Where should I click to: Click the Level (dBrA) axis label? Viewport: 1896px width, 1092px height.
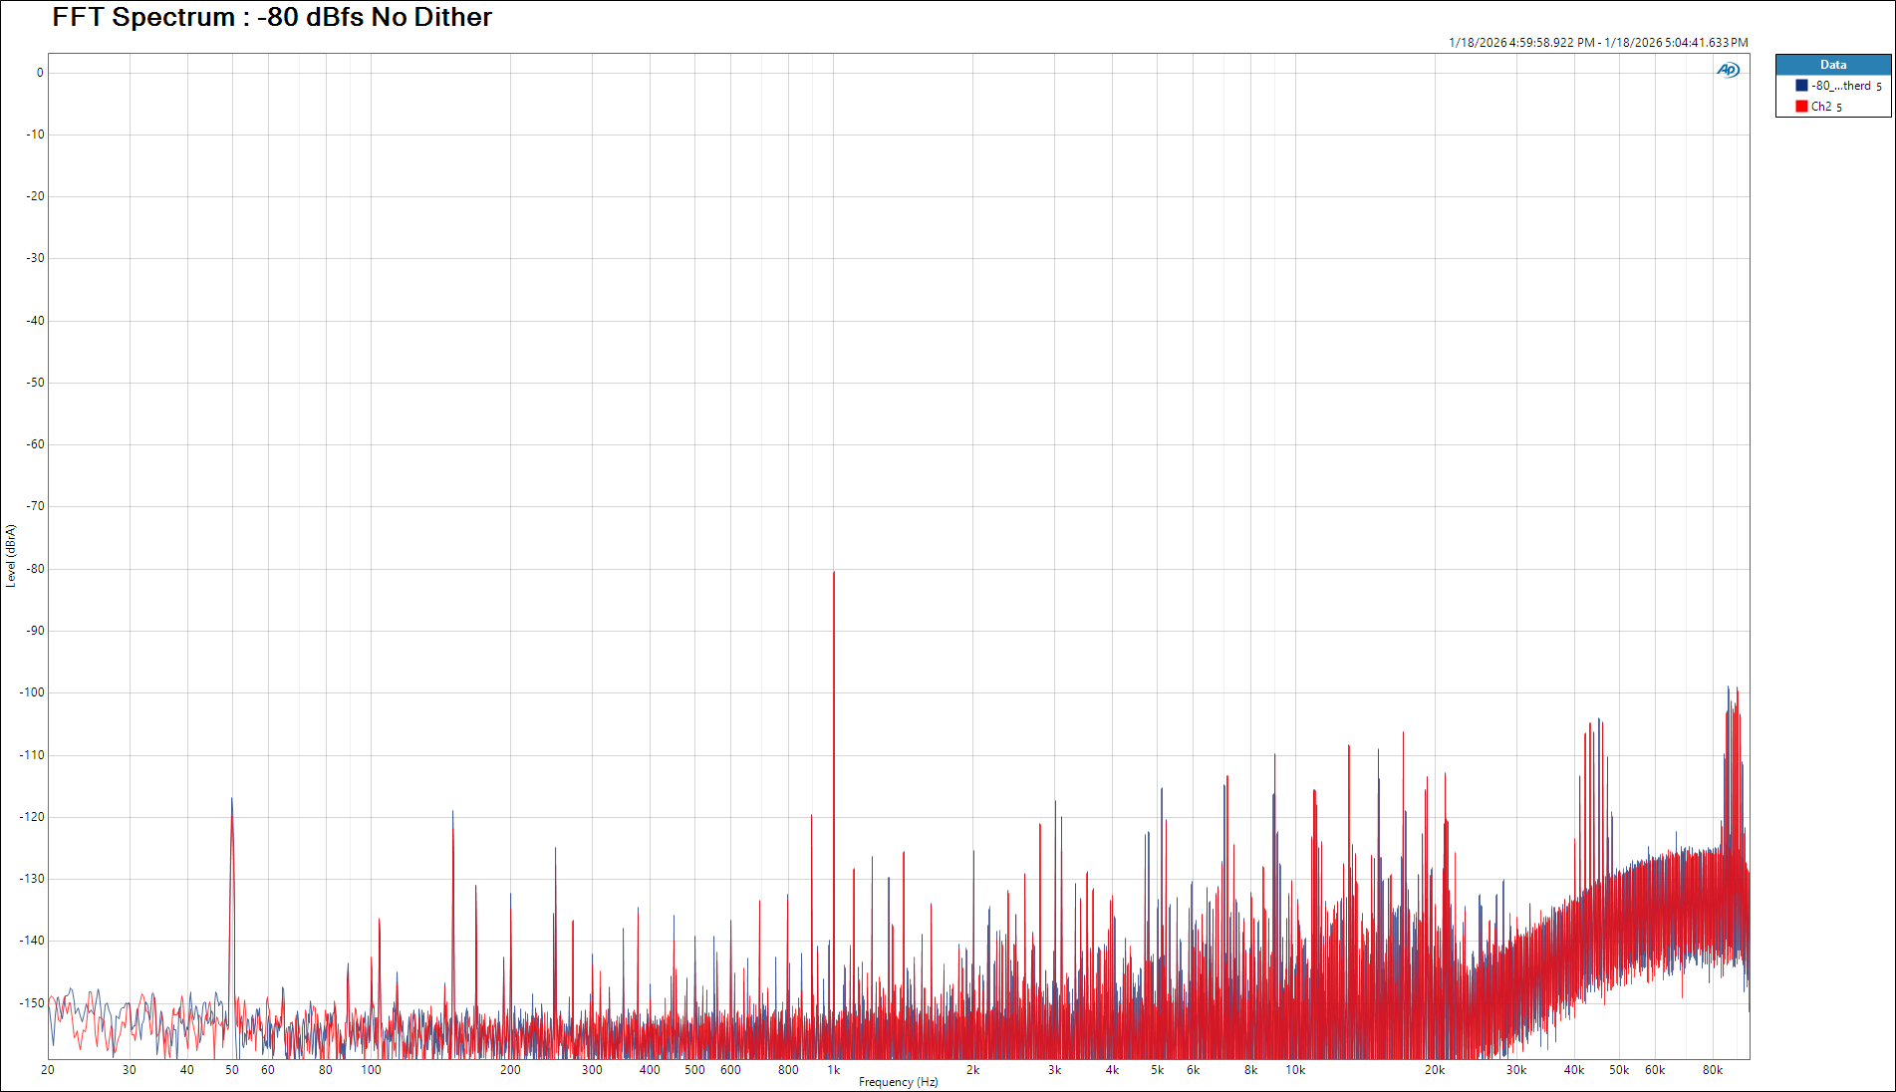click(11, 556)
